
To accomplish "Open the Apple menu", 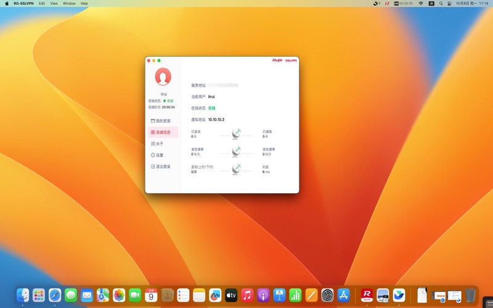I will [x=7, y=3].
